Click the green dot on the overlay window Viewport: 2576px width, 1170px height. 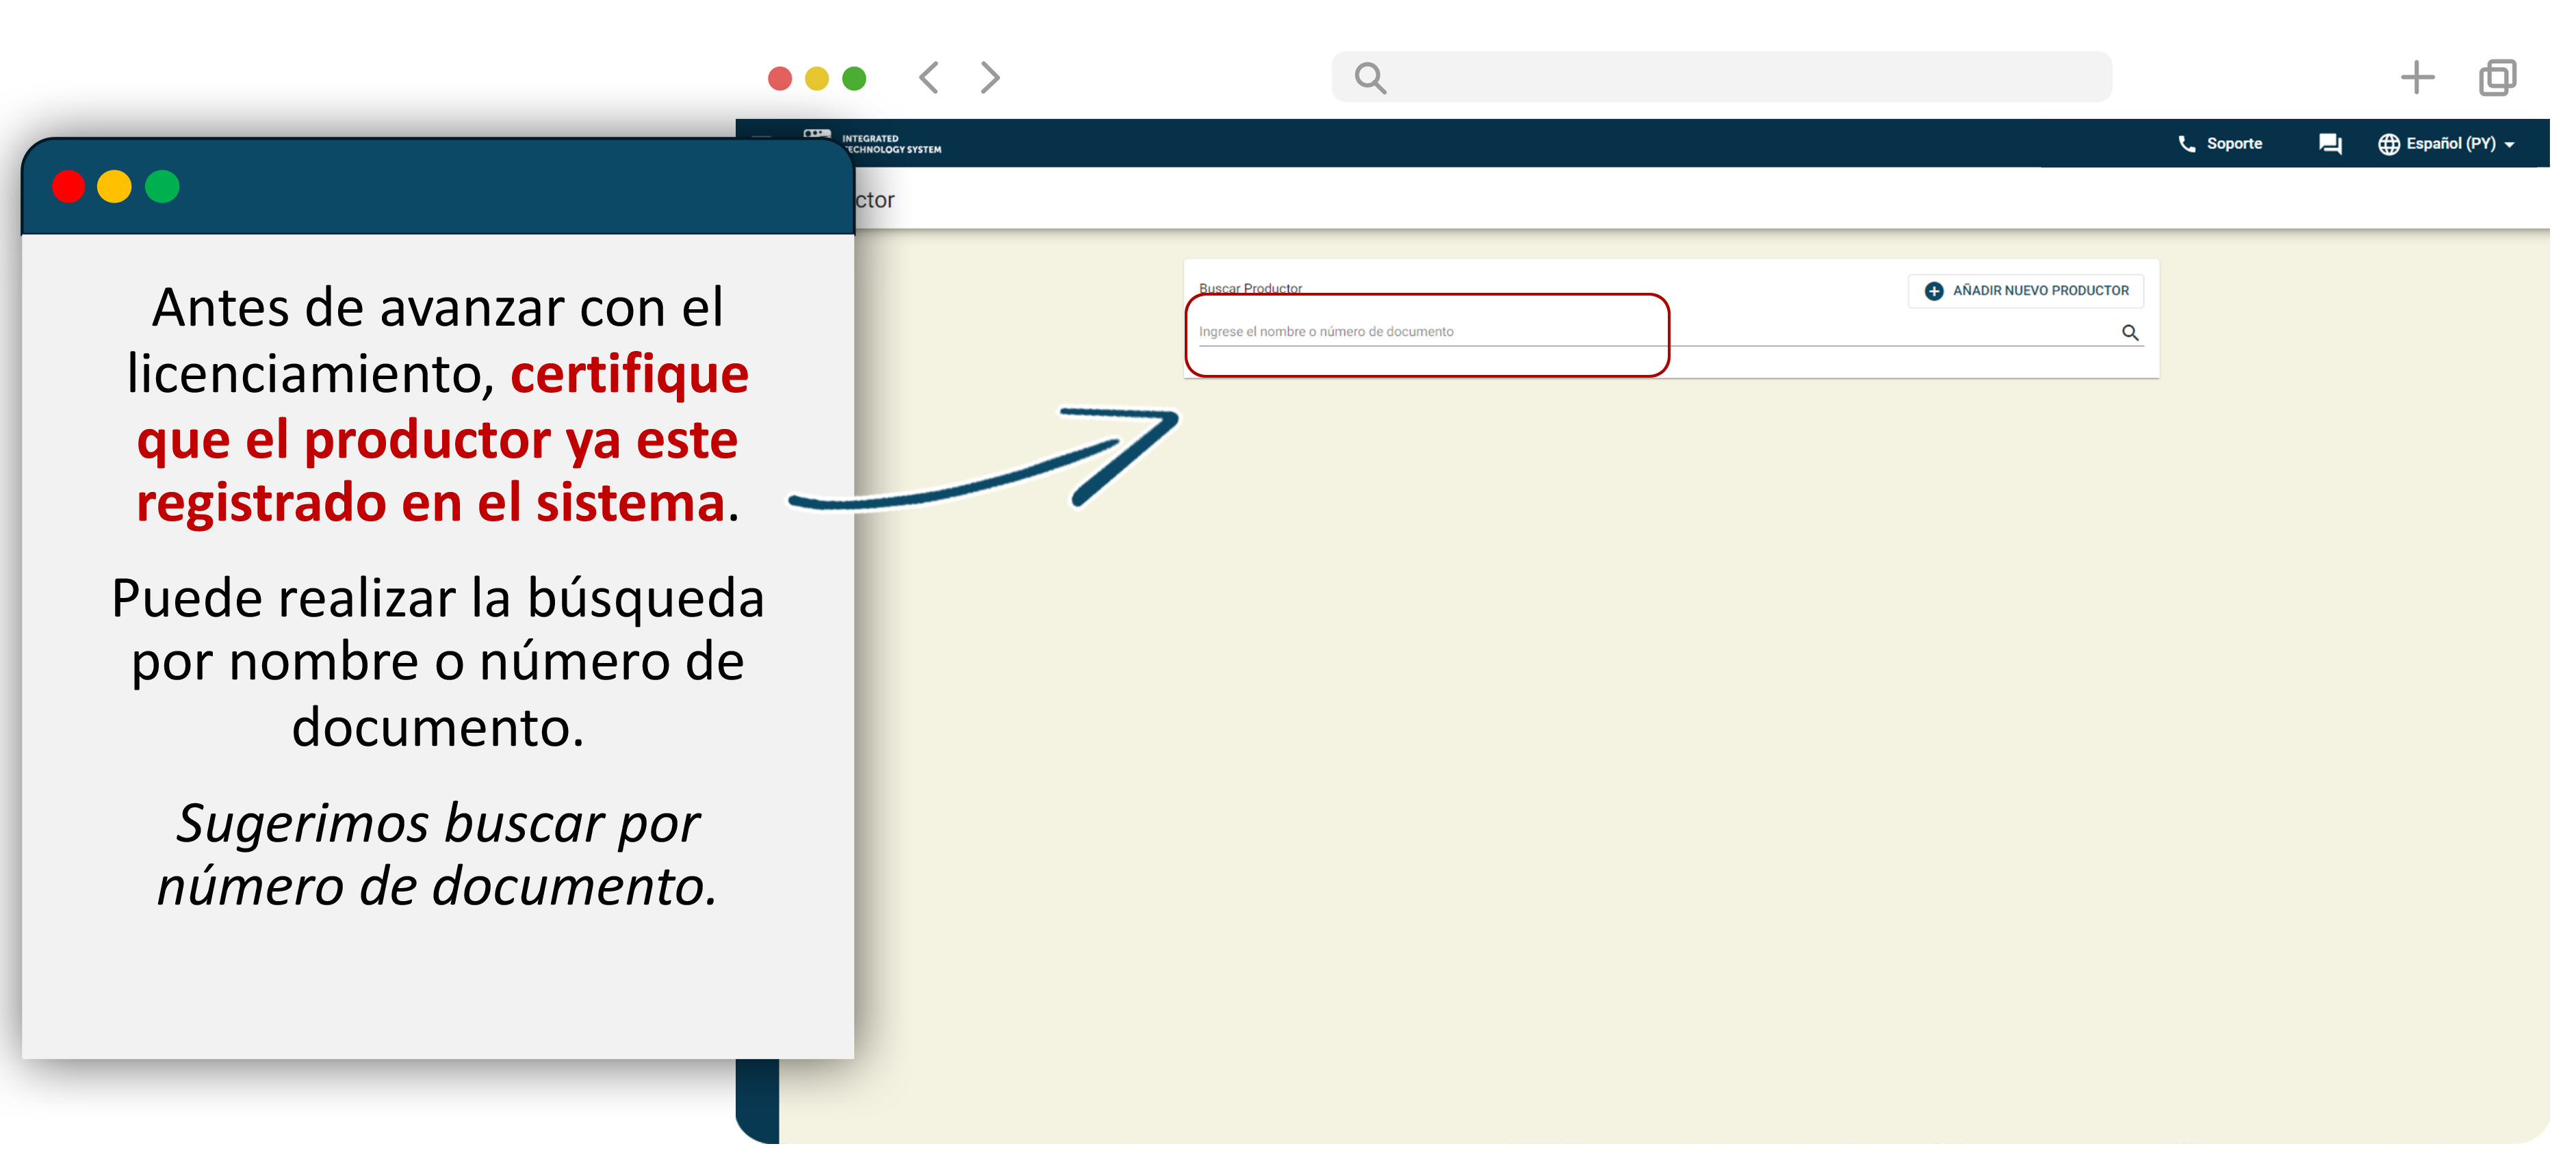(163, 188)
